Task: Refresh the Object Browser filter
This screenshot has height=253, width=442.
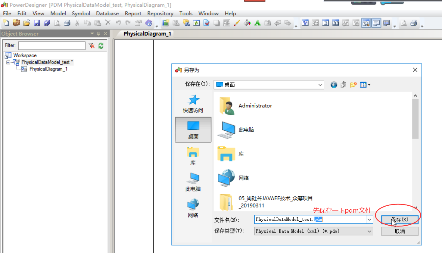Action: [101, 45]
